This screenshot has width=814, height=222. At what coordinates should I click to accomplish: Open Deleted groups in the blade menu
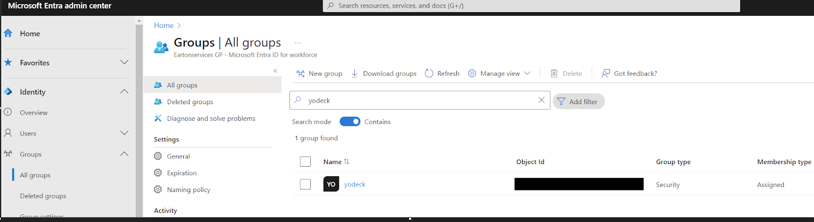[x=190, y=102]
